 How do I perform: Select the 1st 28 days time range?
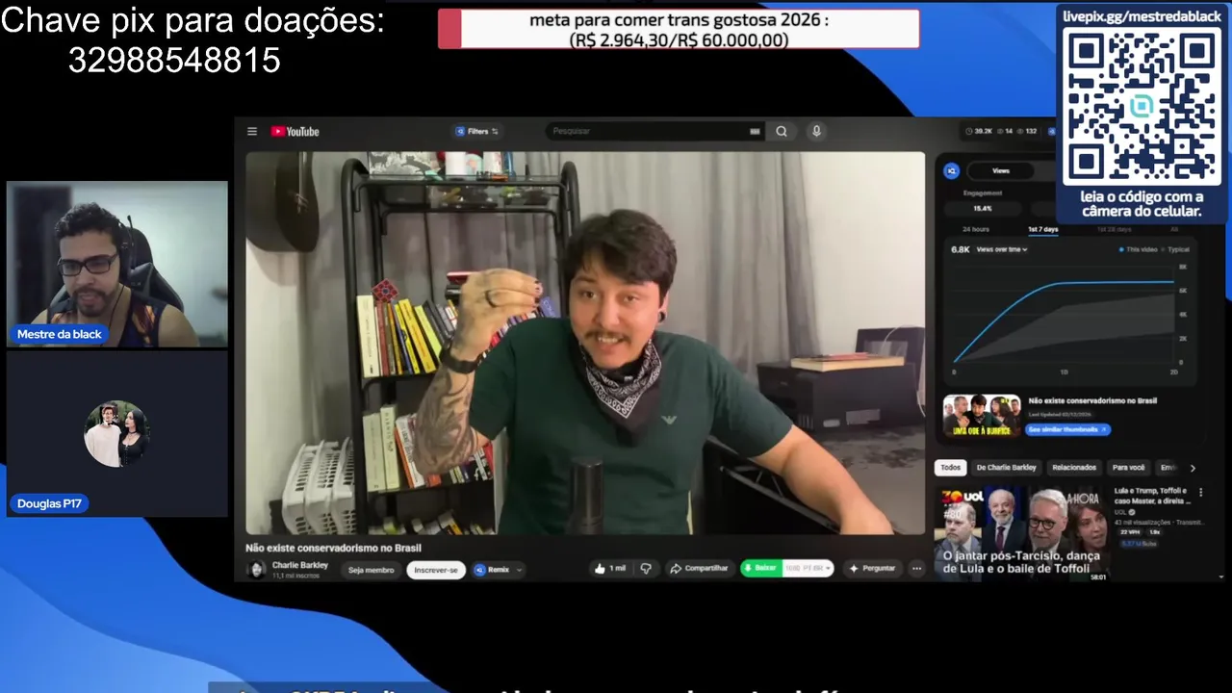(x=1114, y=229)
